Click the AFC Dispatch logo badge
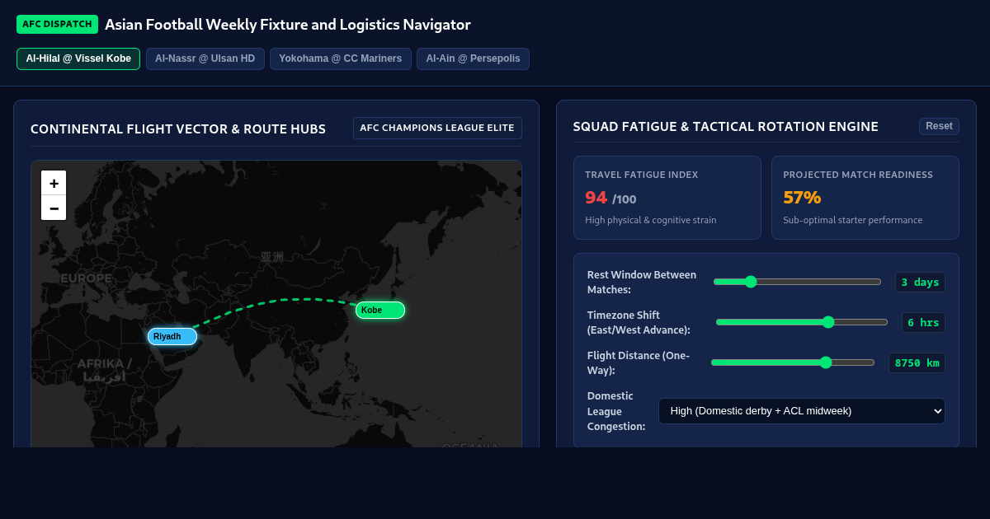This screenshot has height=519, width=990. [x=57, y=24]
